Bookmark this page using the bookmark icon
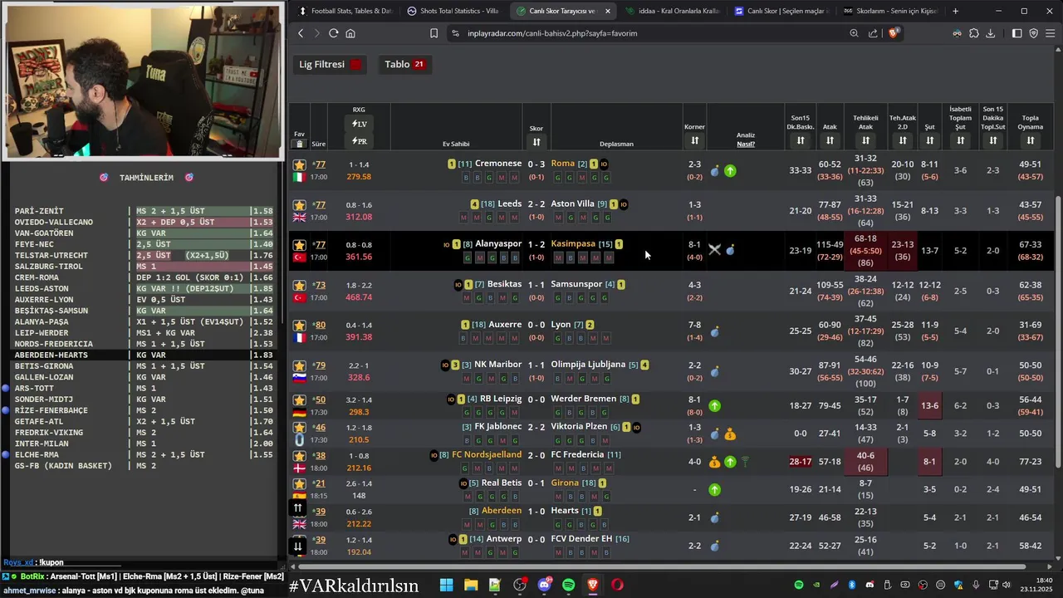This screenshot has width=1063, height=598. 434,33
